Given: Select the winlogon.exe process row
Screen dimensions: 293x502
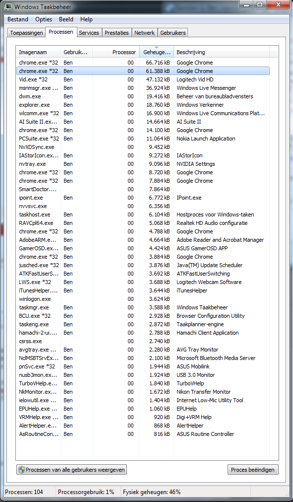Looking at the screenshot, I should (x=143, y=299).
